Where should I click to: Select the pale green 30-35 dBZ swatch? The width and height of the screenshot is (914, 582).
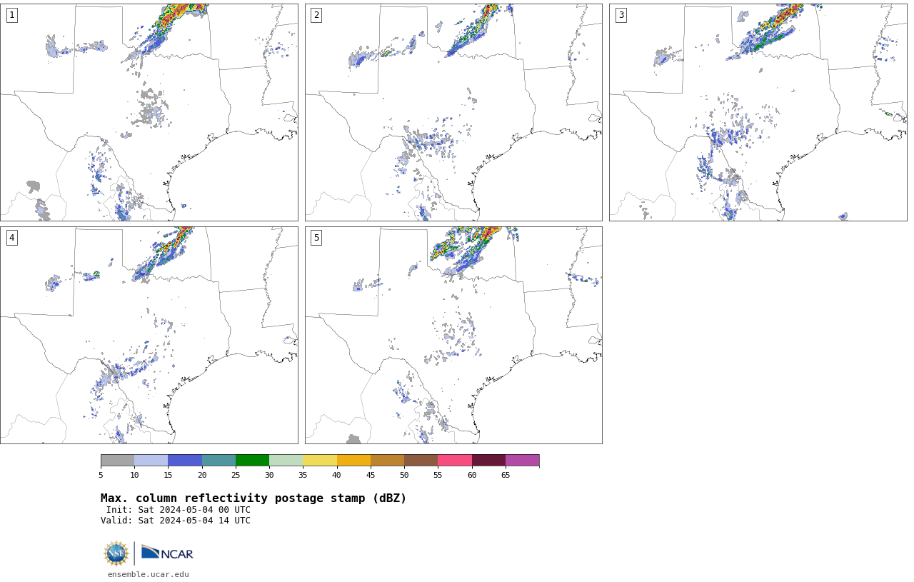(286, 460)
